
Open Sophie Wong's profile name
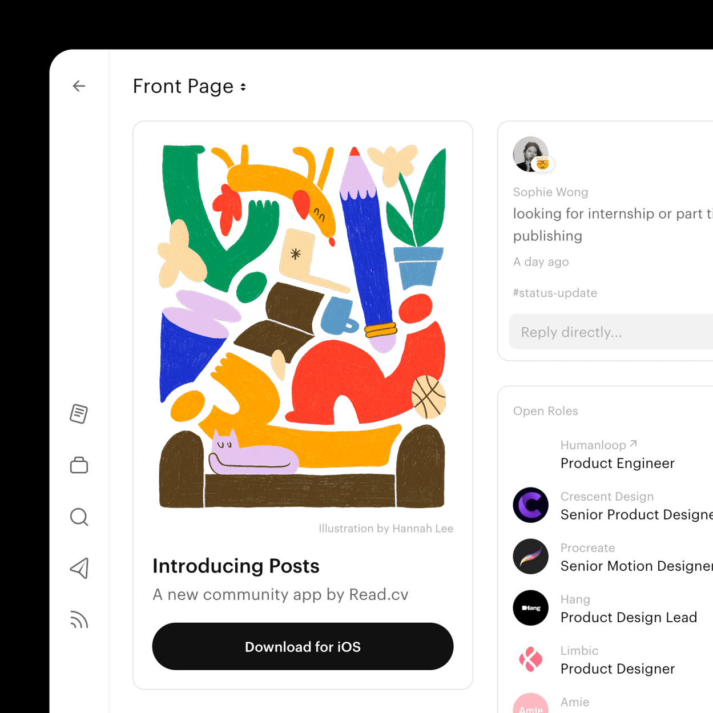(550, 192)
